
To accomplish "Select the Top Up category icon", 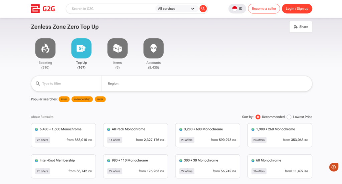I will click(81, 49).
